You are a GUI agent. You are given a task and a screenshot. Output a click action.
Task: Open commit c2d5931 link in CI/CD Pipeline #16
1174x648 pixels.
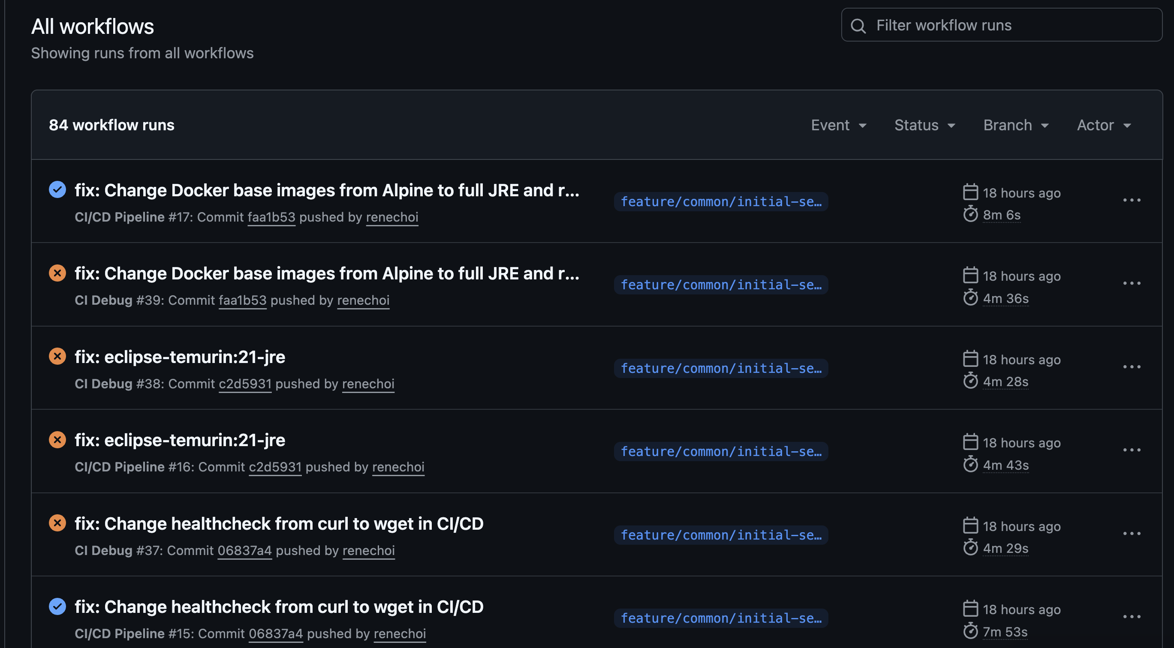[x=275, y=467]
